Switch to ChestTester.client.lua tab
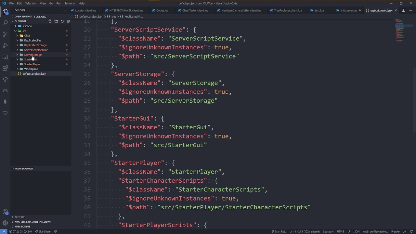 pos(195,10)
